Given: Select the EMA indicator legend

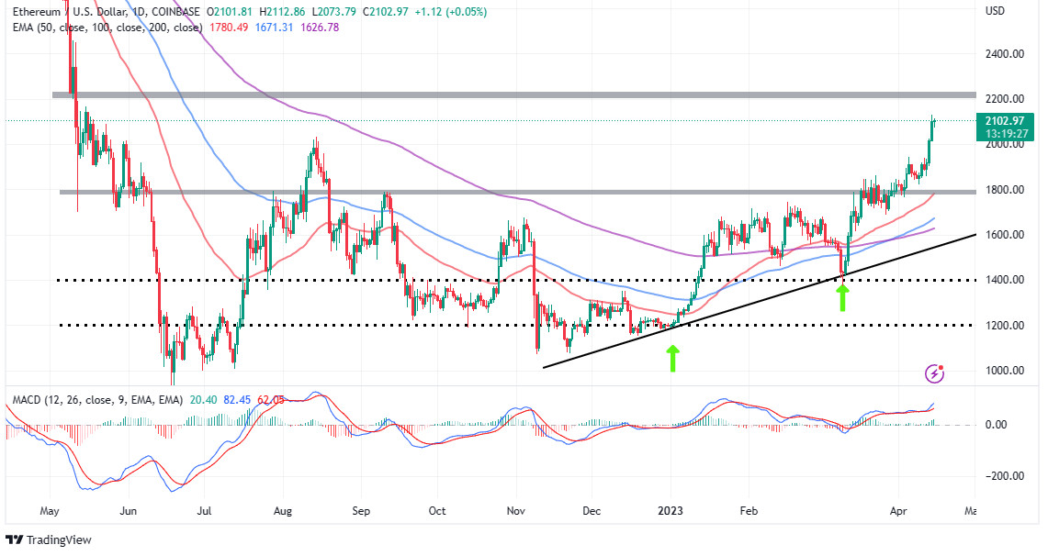Looking at the screenshot, I should [107, 28].
